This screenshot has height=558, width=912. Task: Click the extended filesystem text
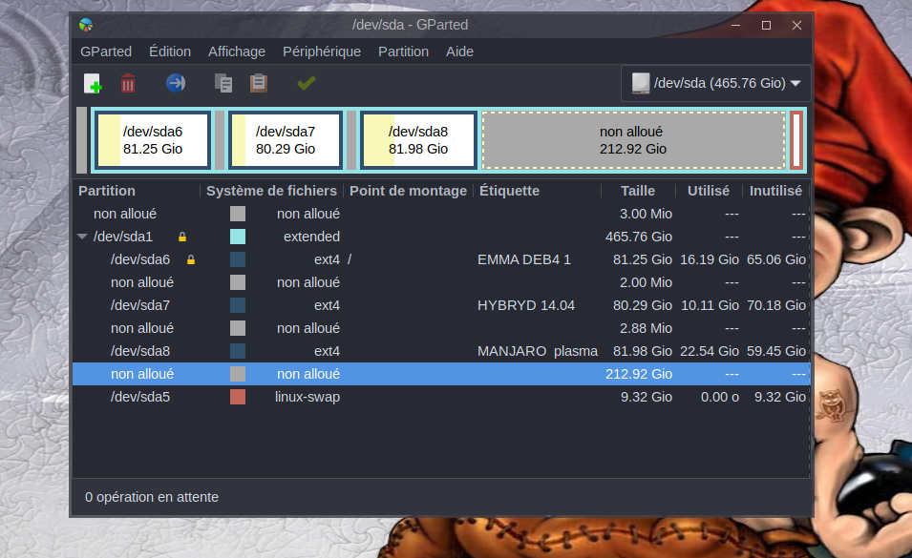pyautogui.click(x=311, y=237)
